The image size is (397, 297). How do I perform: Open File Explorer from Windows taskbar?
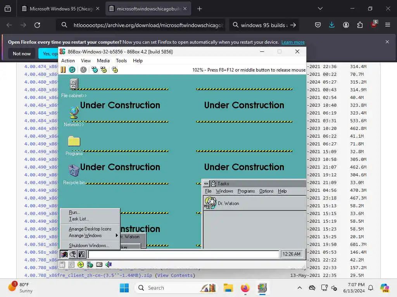tap(228, 288)
